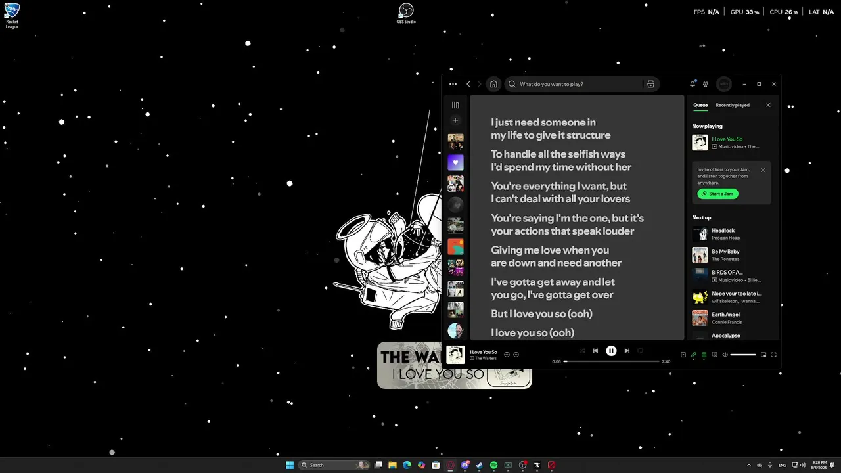Viewport: 841px width, 473px height.
Task: Open Microsoft Store from the taskbar
Action: pyautogui.click(x=436, y=465)
